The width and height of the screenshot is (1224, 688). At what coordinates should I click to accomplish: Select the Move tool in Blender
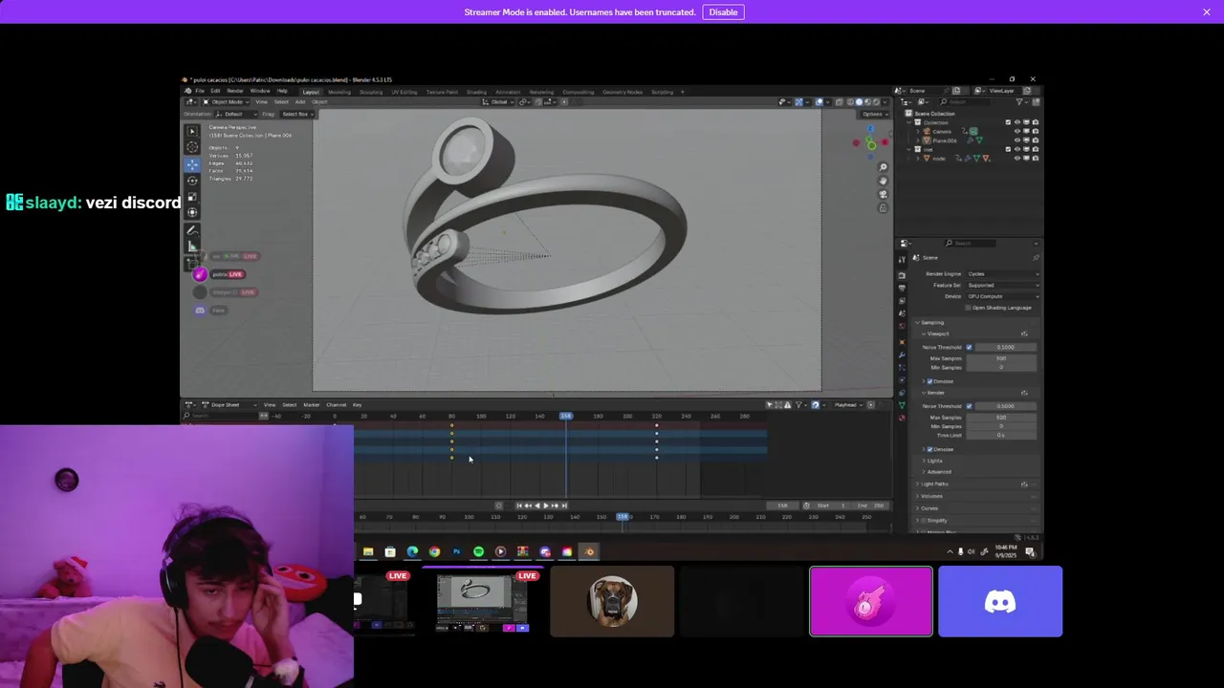click(x=192, y=164)
